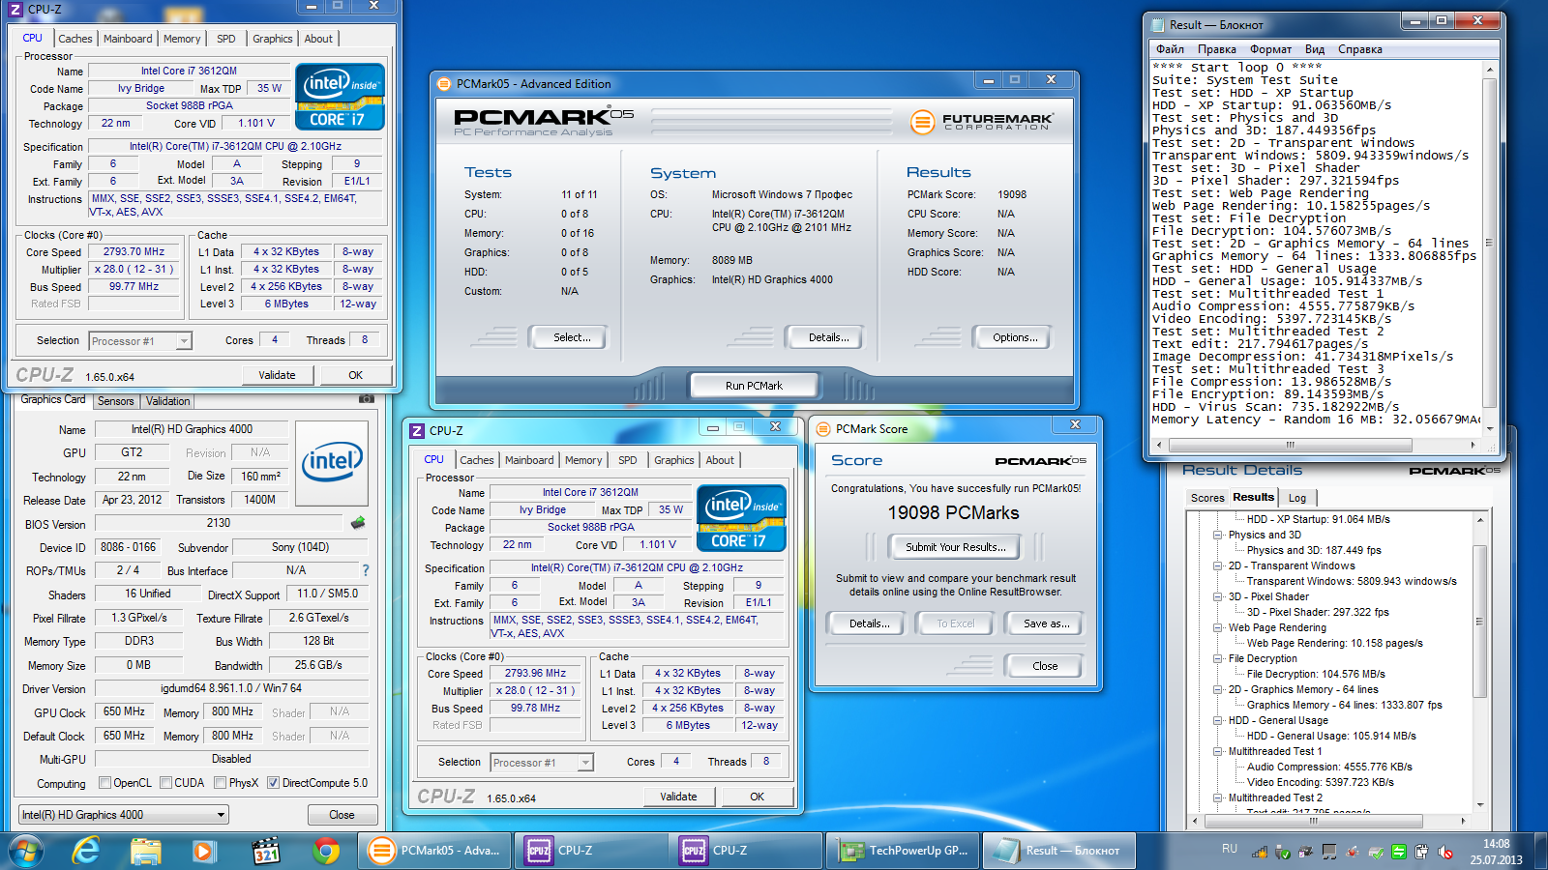This screenshot has height=870, width=1548.
Task: Open Windows Explorer folder on taskbar
Action: (145, 851)
